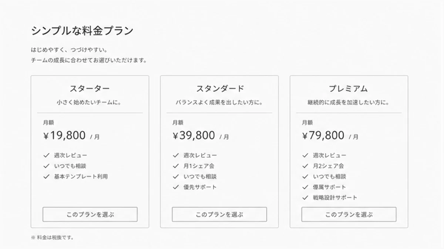Click checkmark beside 月1シェア会
444x249 pixels.
point(176,166)
